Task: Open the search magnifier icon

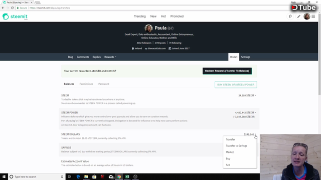Action: (x=290, y=16)
